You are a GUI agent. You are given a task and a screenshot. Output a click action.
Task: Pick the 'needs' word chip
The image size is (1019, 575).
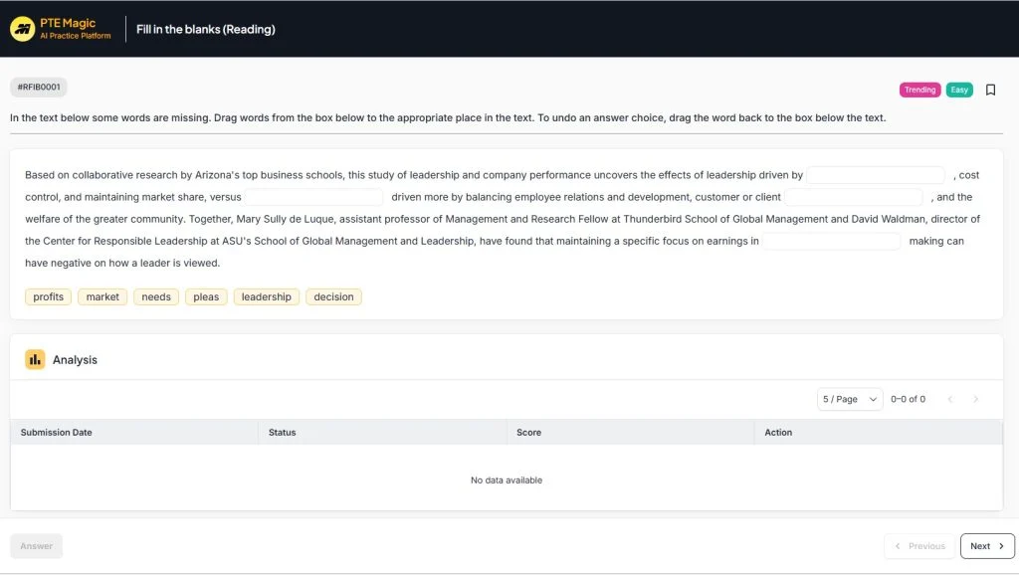click(156, 296)
